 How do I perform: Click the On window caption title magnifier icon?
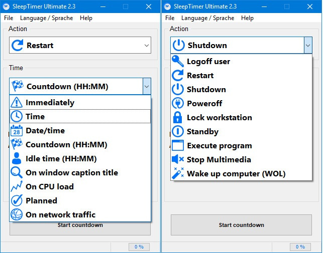[x=17, y=172]
